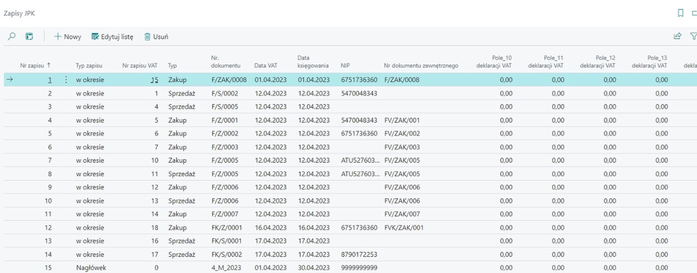
Task: Click the Typ column header
Action: 172,66
